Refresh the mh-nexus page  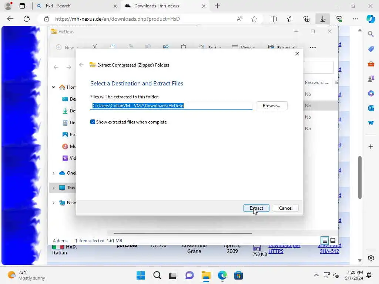click(27, 19)
